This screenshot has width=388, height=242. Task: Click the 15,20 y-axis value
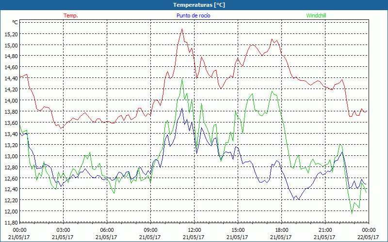coord(11,34)
